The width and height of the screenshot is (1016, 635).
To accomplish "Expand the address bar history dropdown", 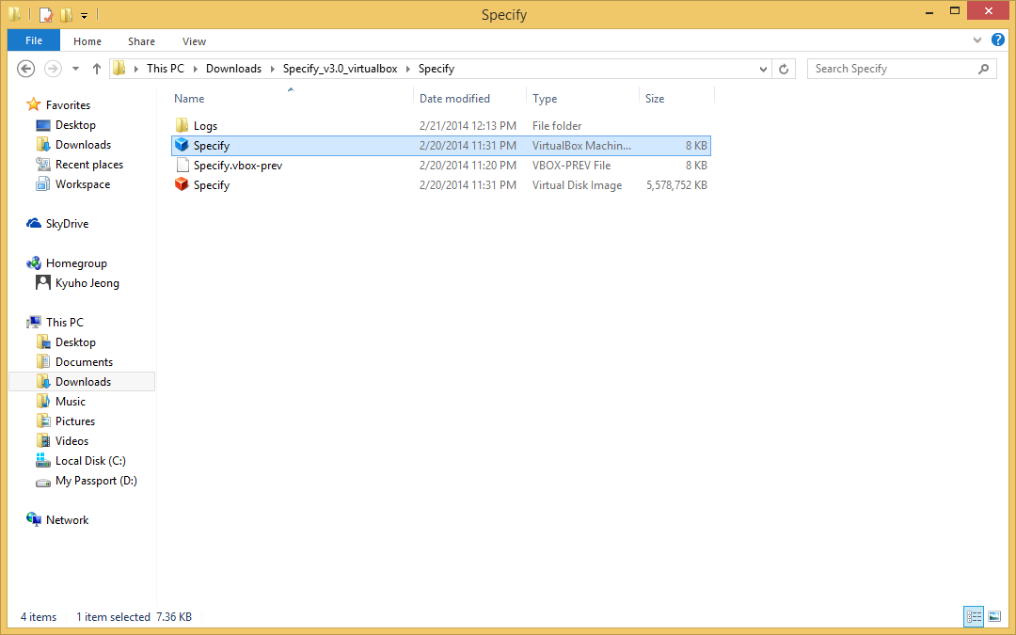I will coord(763,69).
